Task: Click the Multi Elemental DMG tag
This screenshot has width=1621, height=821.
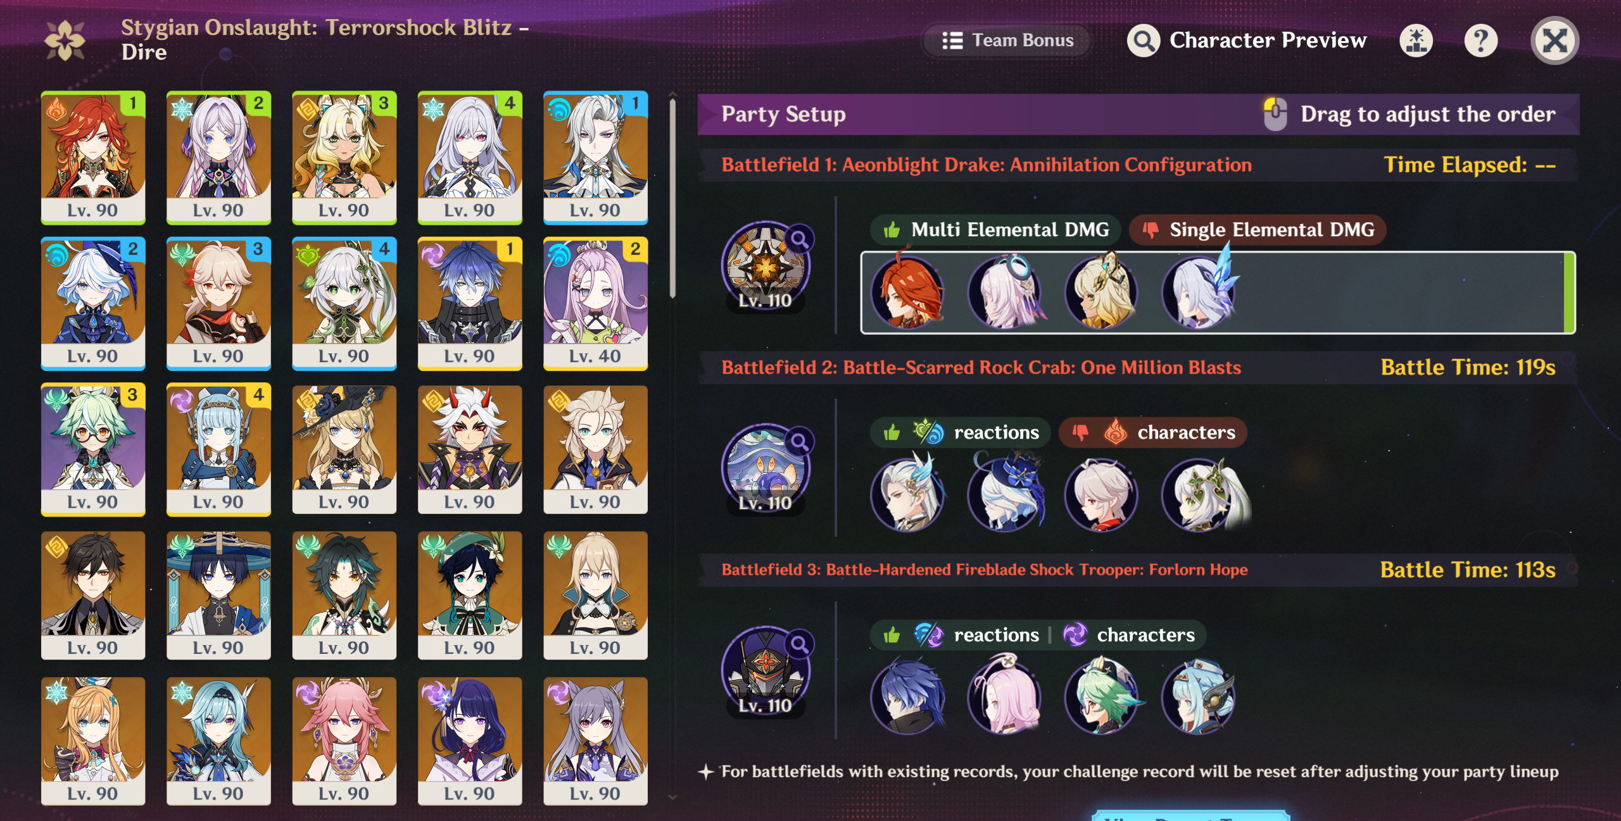Action: 995,230
